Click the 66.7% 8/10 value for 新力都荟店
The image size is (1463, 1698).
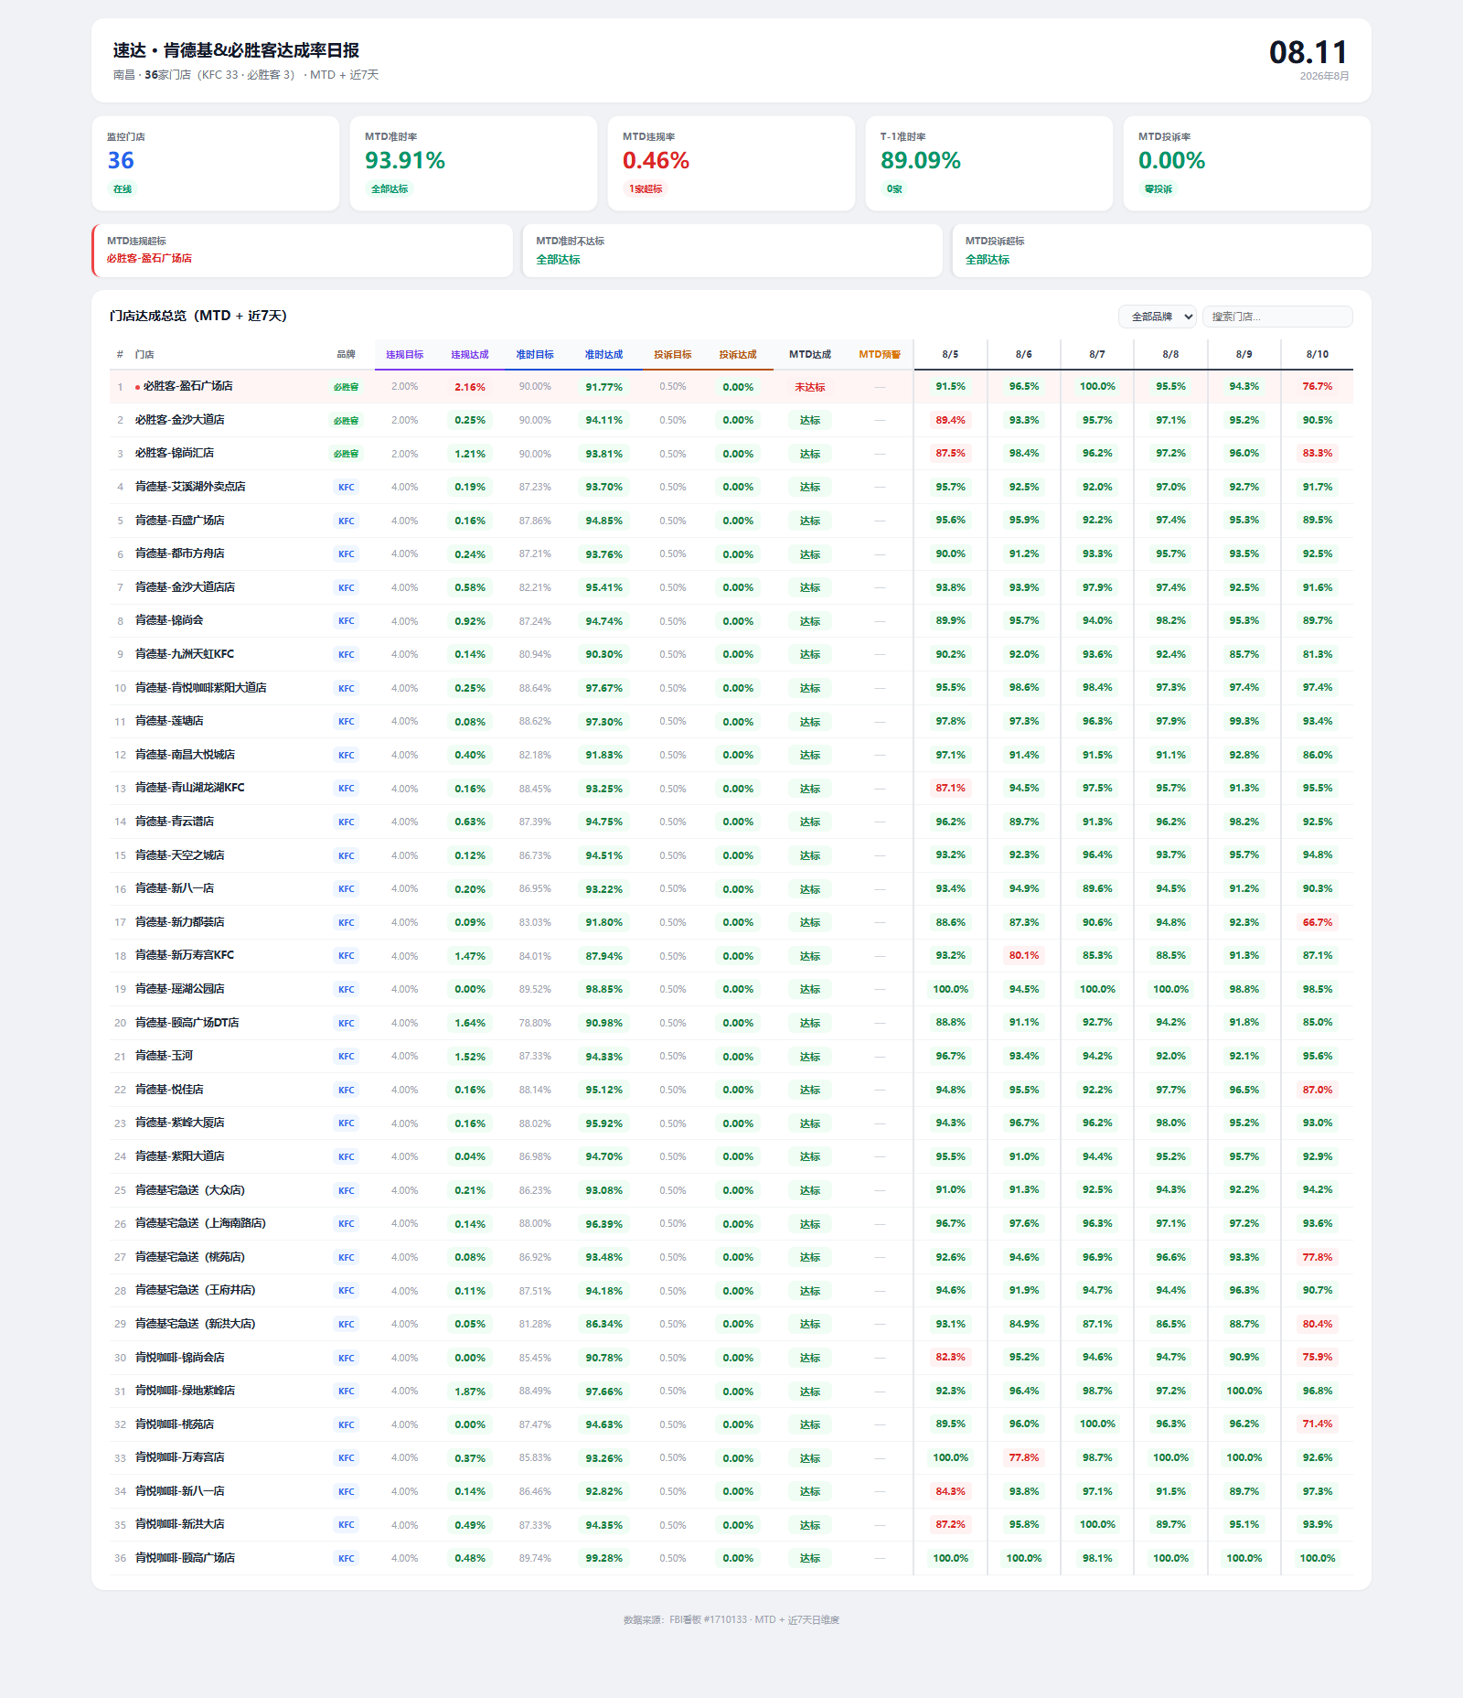pyautogui.click(x=1318, y=922)
